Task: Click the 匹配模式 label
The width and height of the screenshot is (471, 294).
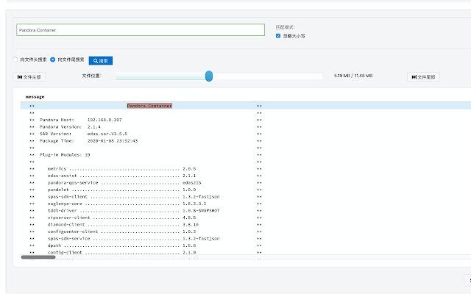Action: point(285,27)
